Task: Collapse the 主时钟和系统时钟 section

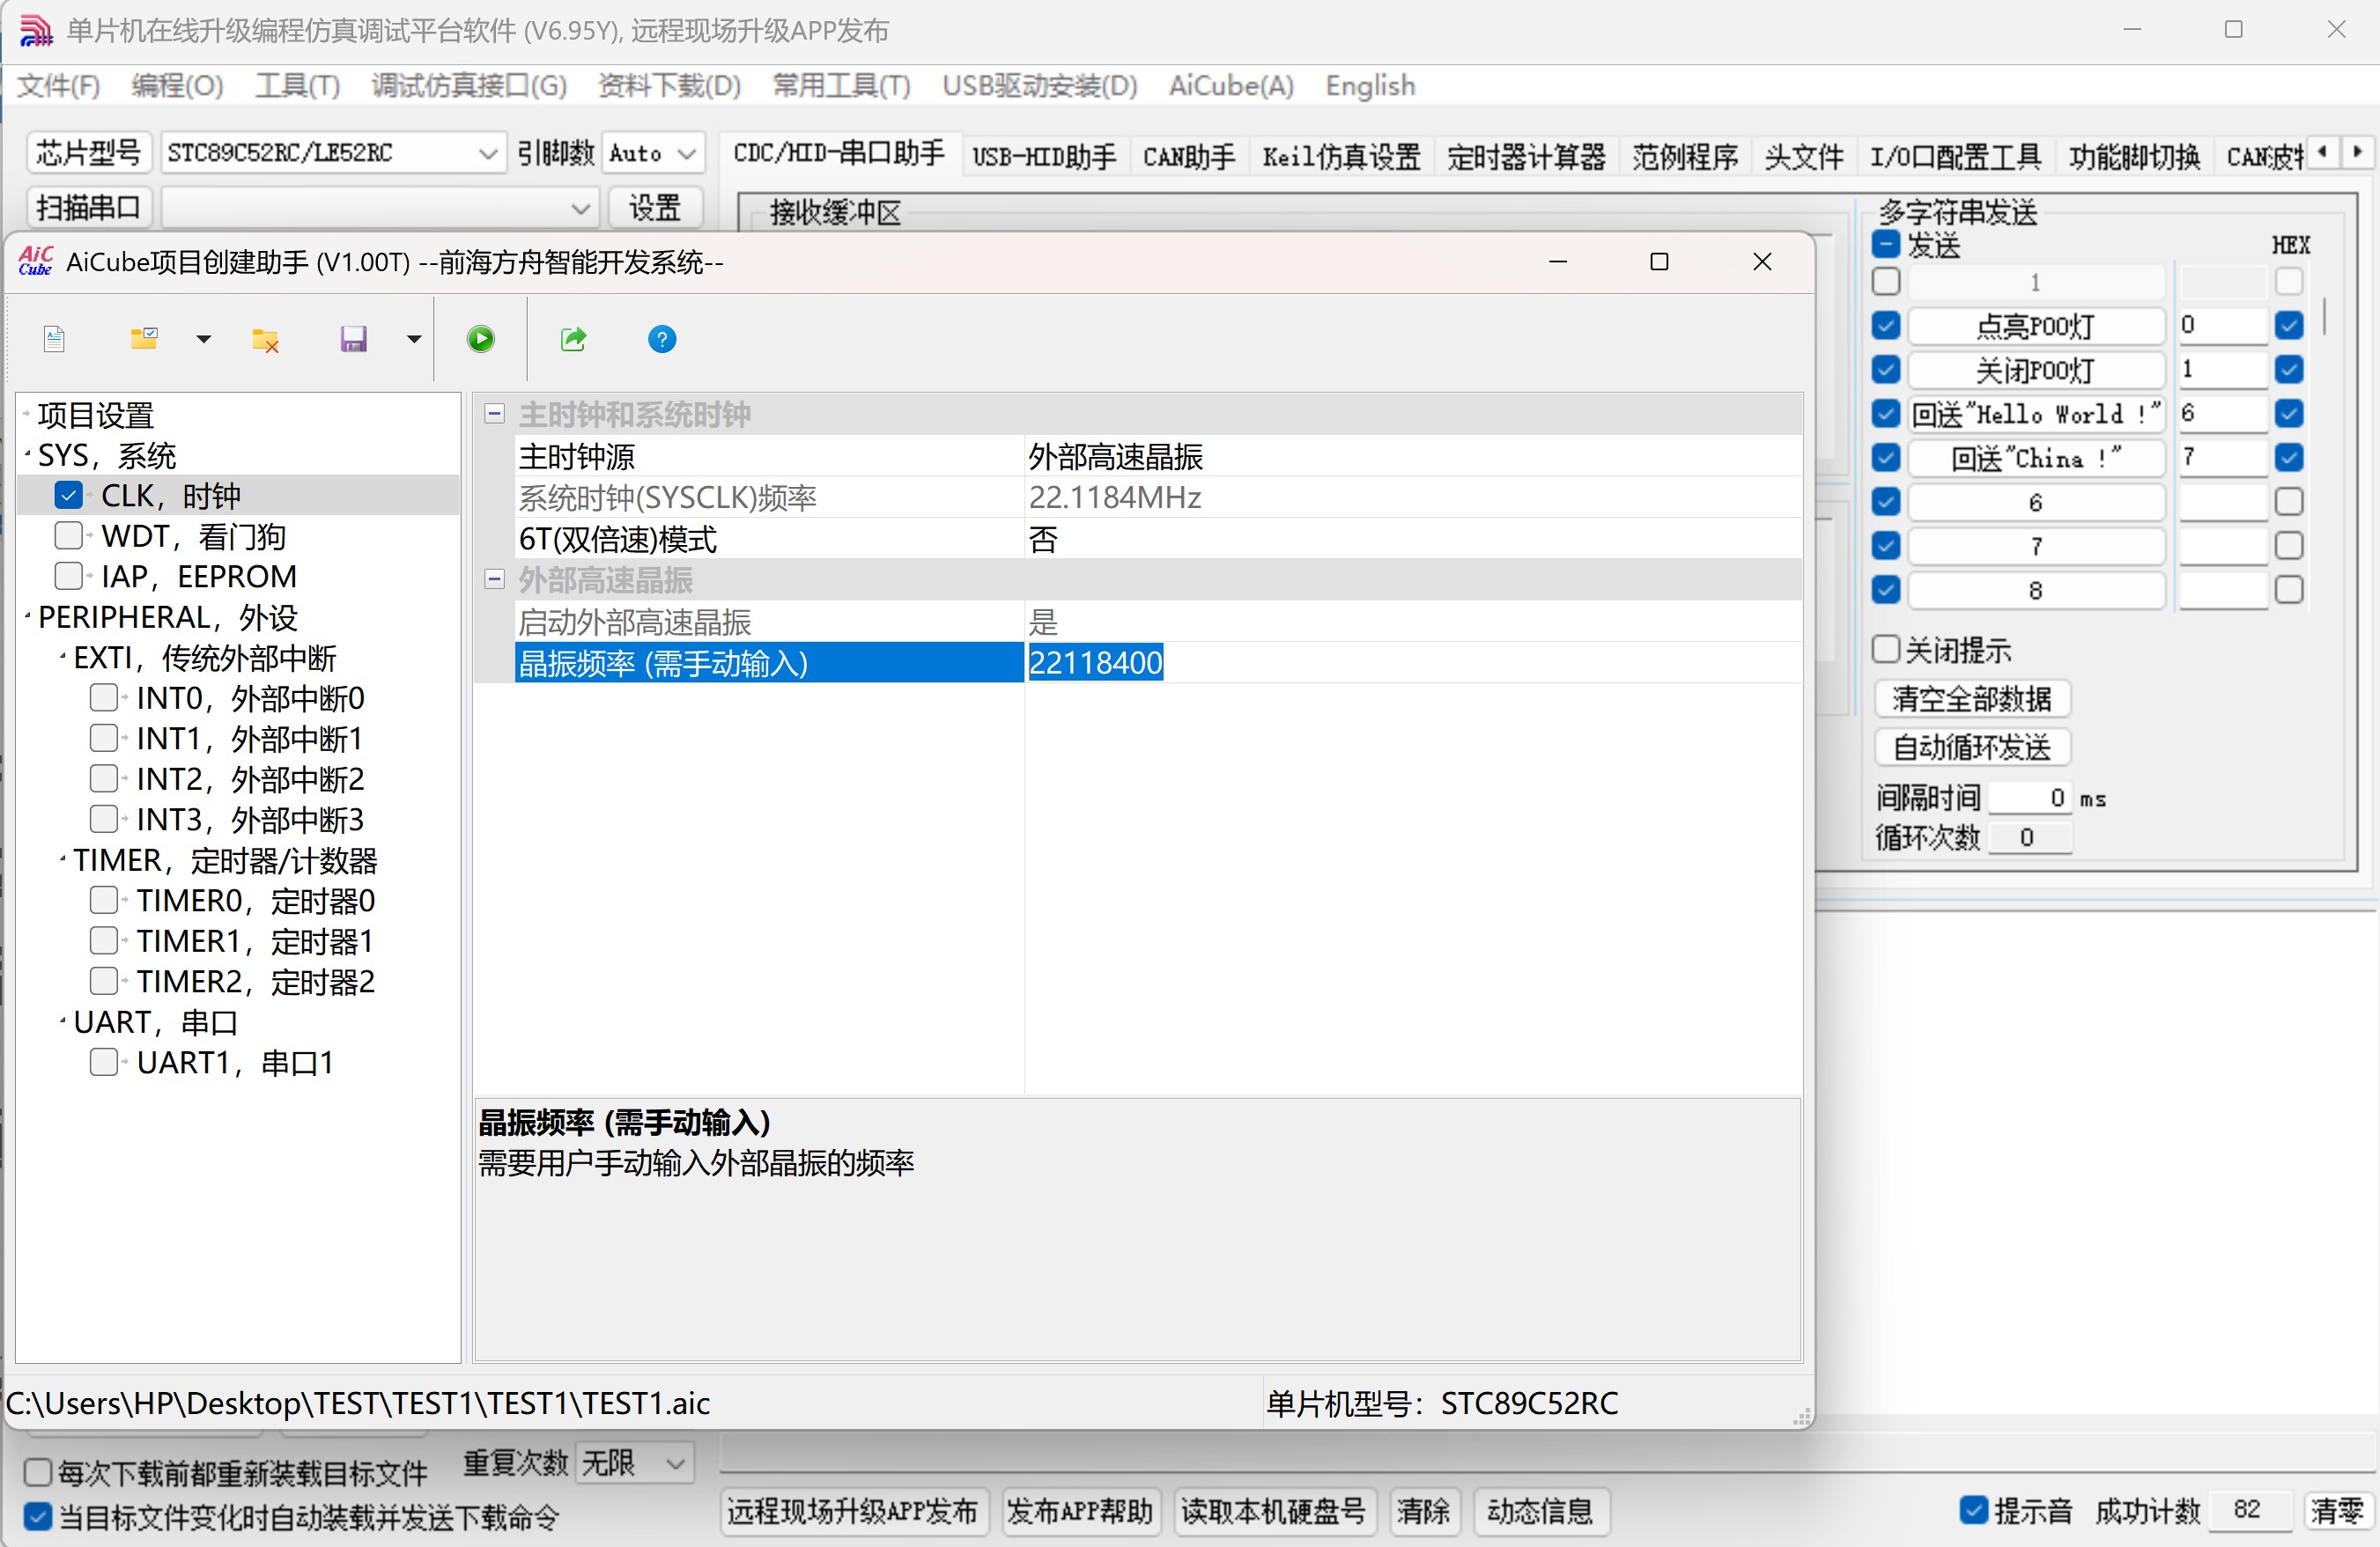Action: pyautogui.click(x=494, y=414)
